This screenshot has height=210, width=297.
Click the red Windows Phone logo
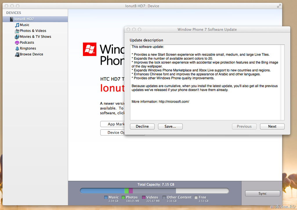[x=90, y=49]
